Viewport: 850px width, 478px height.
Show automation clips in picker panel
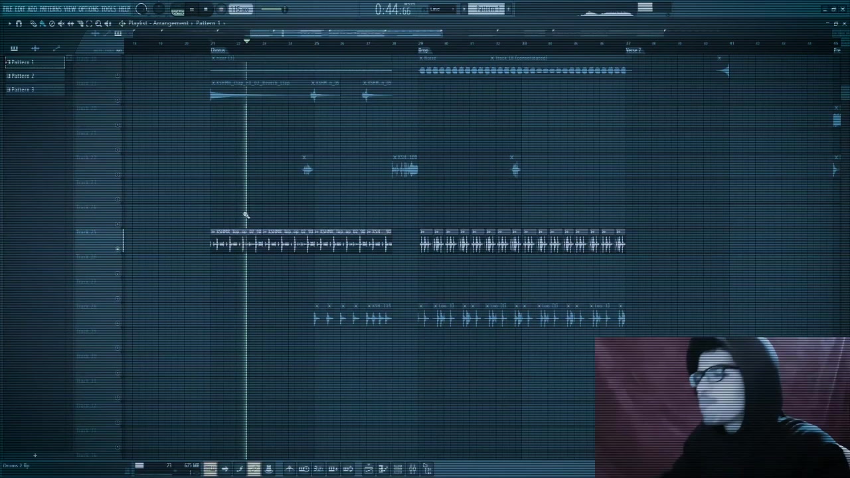point(56,48)
